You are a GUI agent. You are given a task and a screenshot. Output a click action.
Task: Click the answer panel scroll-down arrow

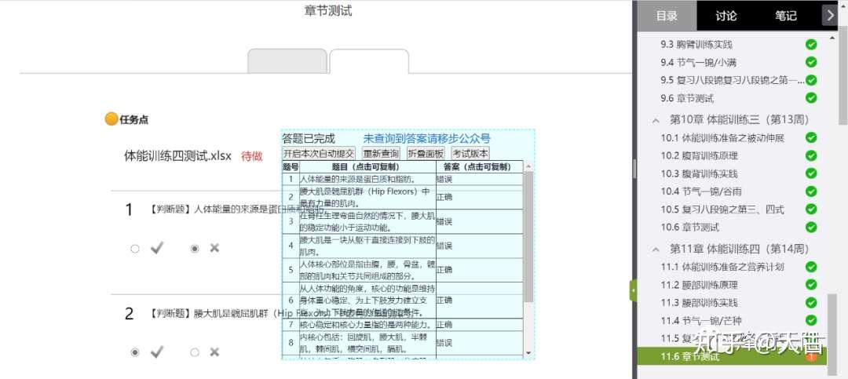tap(528, 352)
